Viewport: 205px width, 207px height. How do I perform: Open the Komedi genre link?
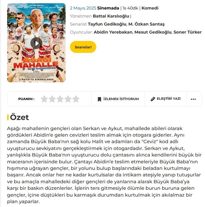[150, 8]
